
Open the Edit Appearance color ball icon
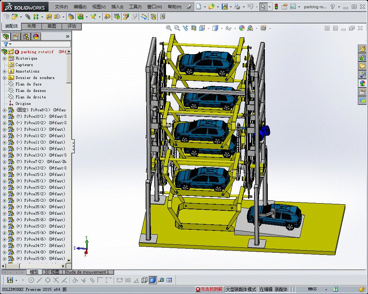242,28
